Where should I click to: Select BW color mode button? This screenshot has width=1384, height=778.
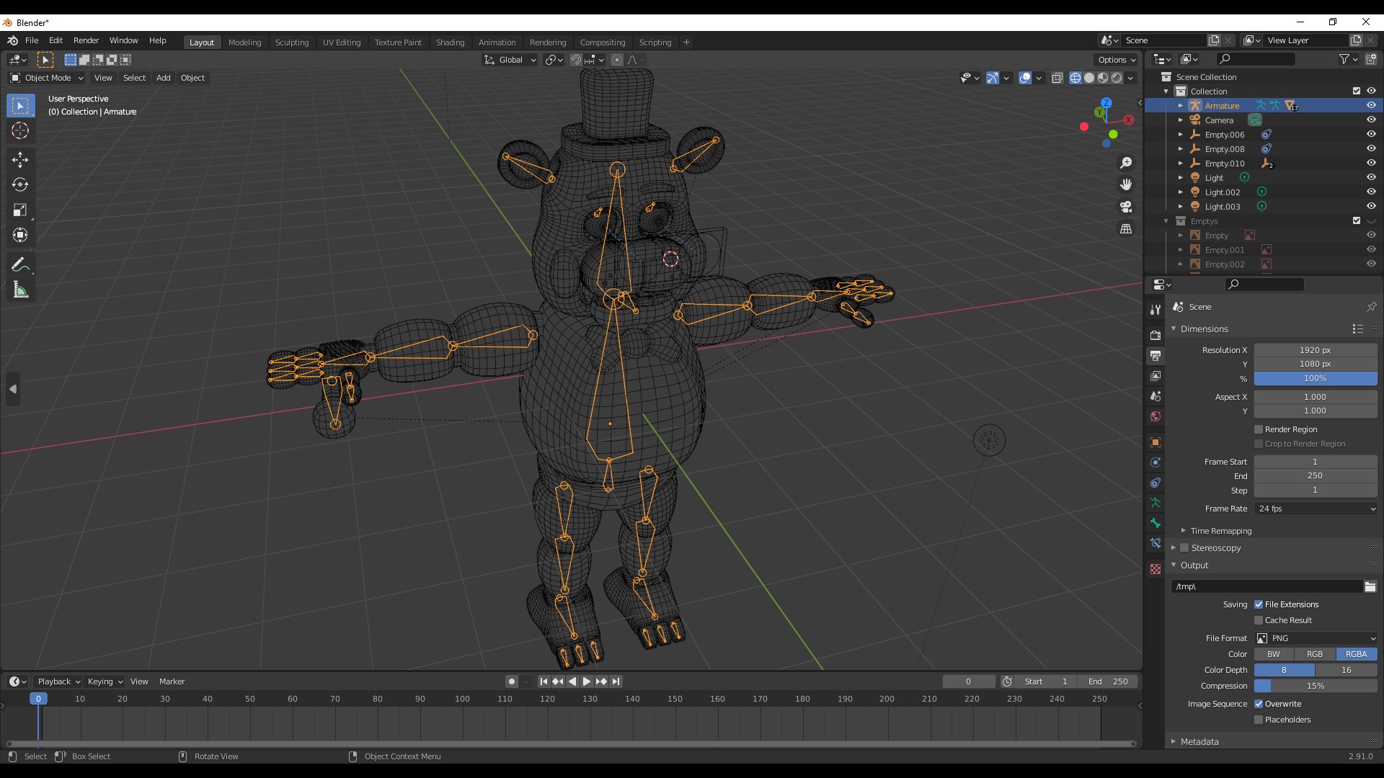pos(1274,654)
